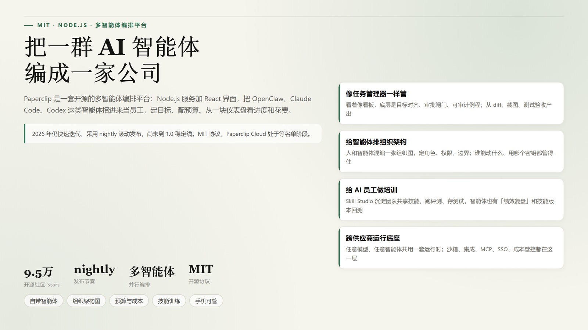This screenshot has width=588, height=330.
Task: Click the headline line 编成一家公司
Action: tap(93, 73)
